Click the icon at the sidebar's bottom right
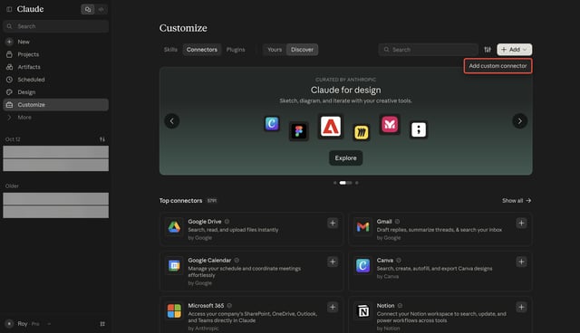The image size is (580, 333). [x=102, y=324]
